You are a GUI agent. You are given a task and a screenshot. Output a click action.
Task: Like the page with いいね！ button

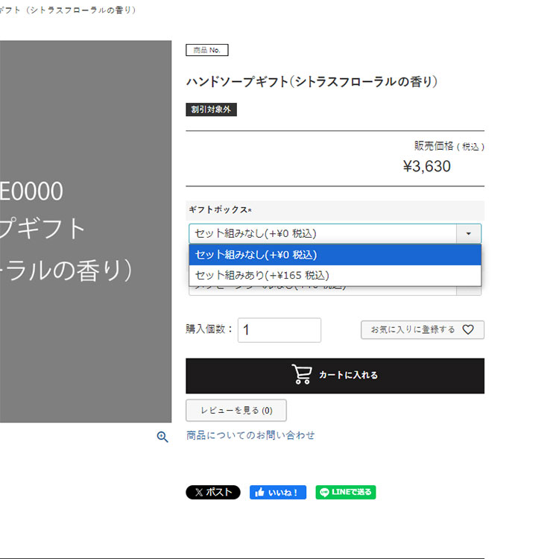coord(278,493)
